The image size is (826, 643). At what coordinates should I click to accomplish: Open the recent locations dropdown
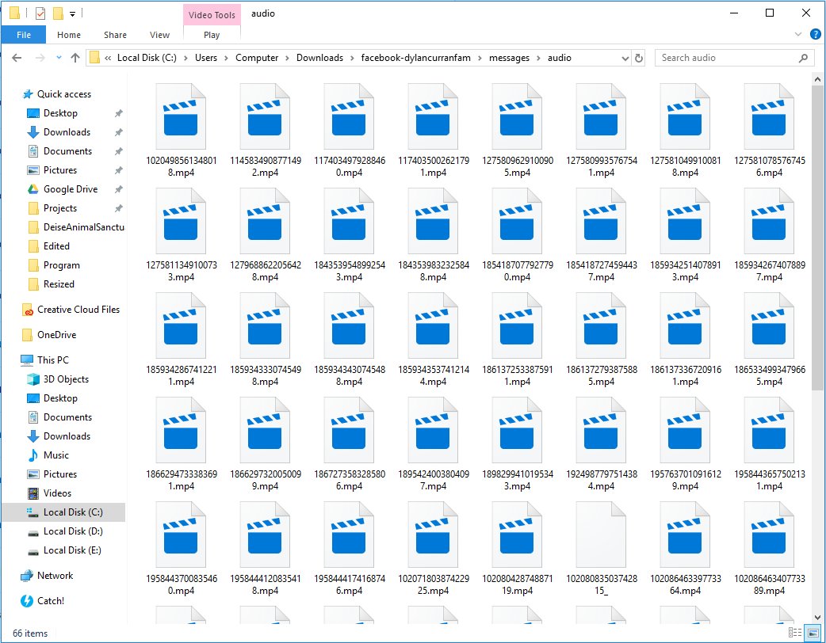59,58
